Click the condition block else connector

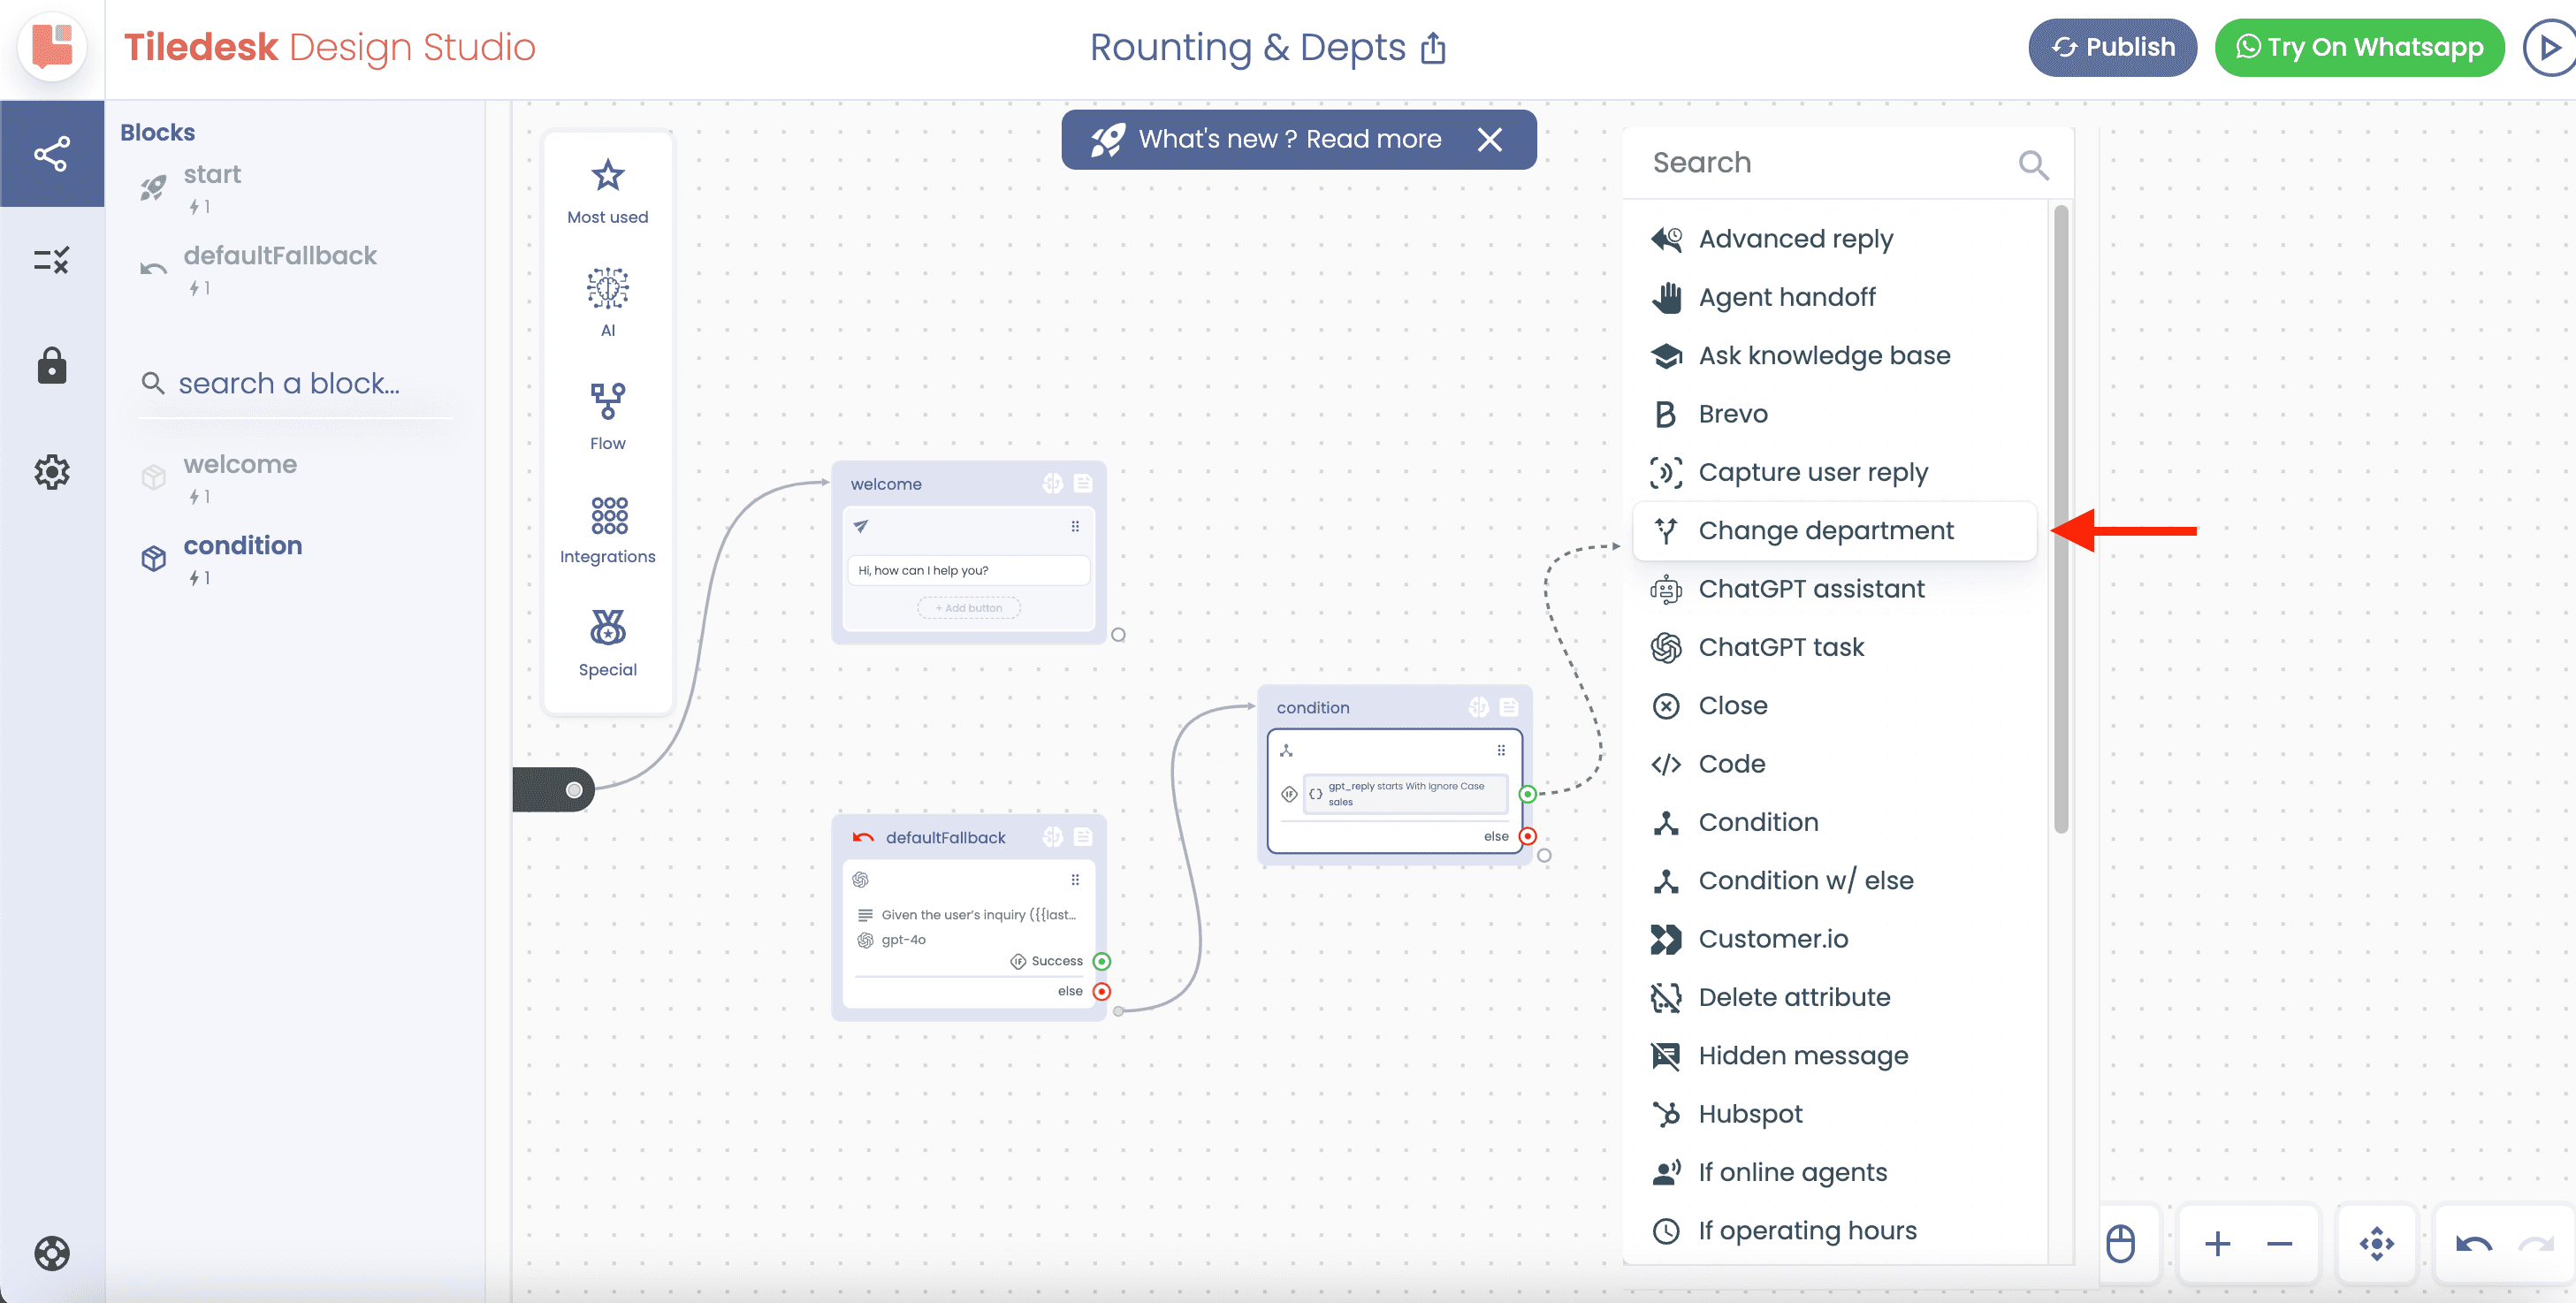[x=1527, y=836]
